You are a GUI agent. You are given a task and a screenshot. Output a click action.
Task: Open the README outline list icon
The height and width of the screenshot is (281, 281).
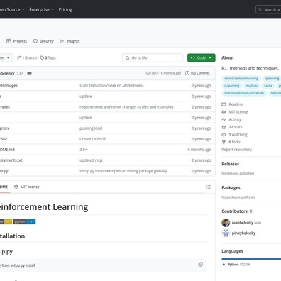click(209, 187)
